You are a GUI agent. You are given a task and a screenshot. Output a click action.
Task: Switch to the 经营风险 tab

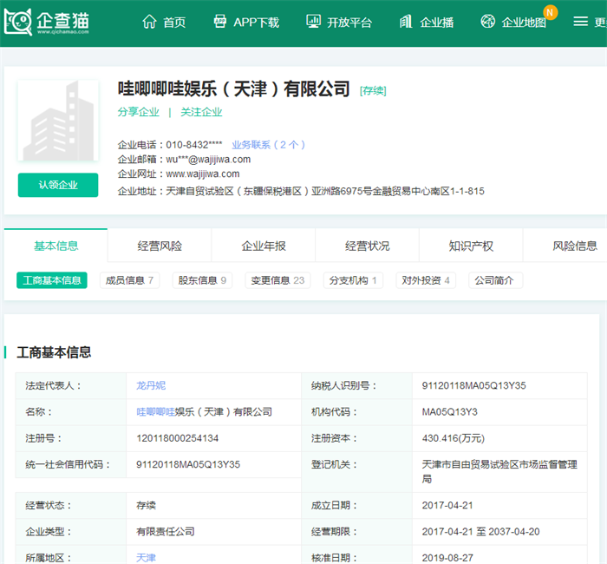(x=160, y=246)
